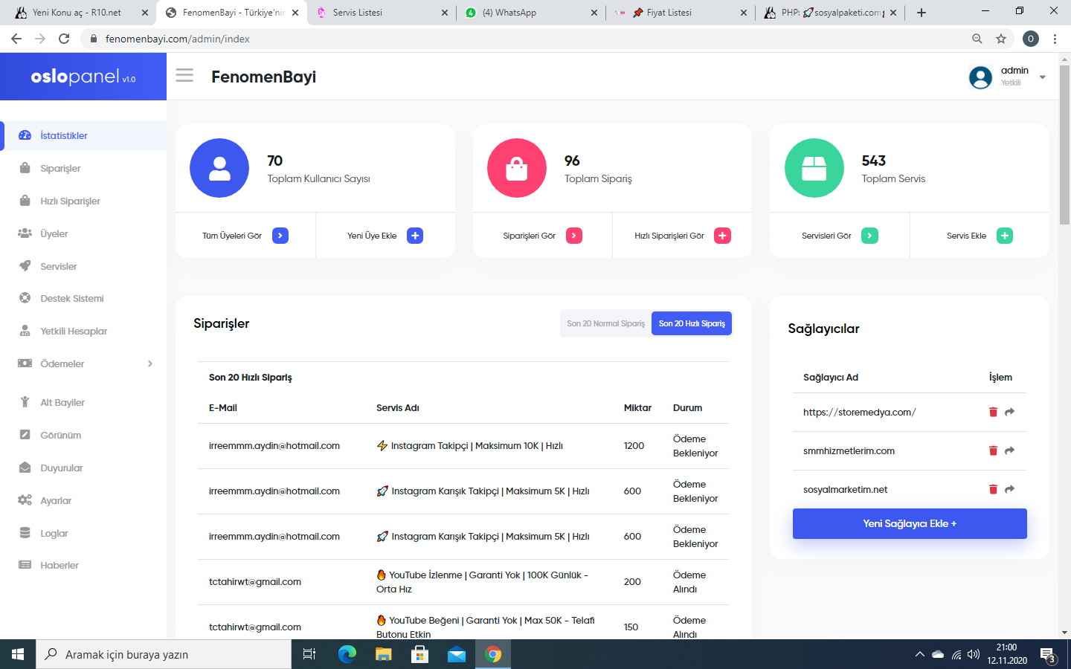Delete the storemedya.com provider with trash icon

tap(993, 412)
